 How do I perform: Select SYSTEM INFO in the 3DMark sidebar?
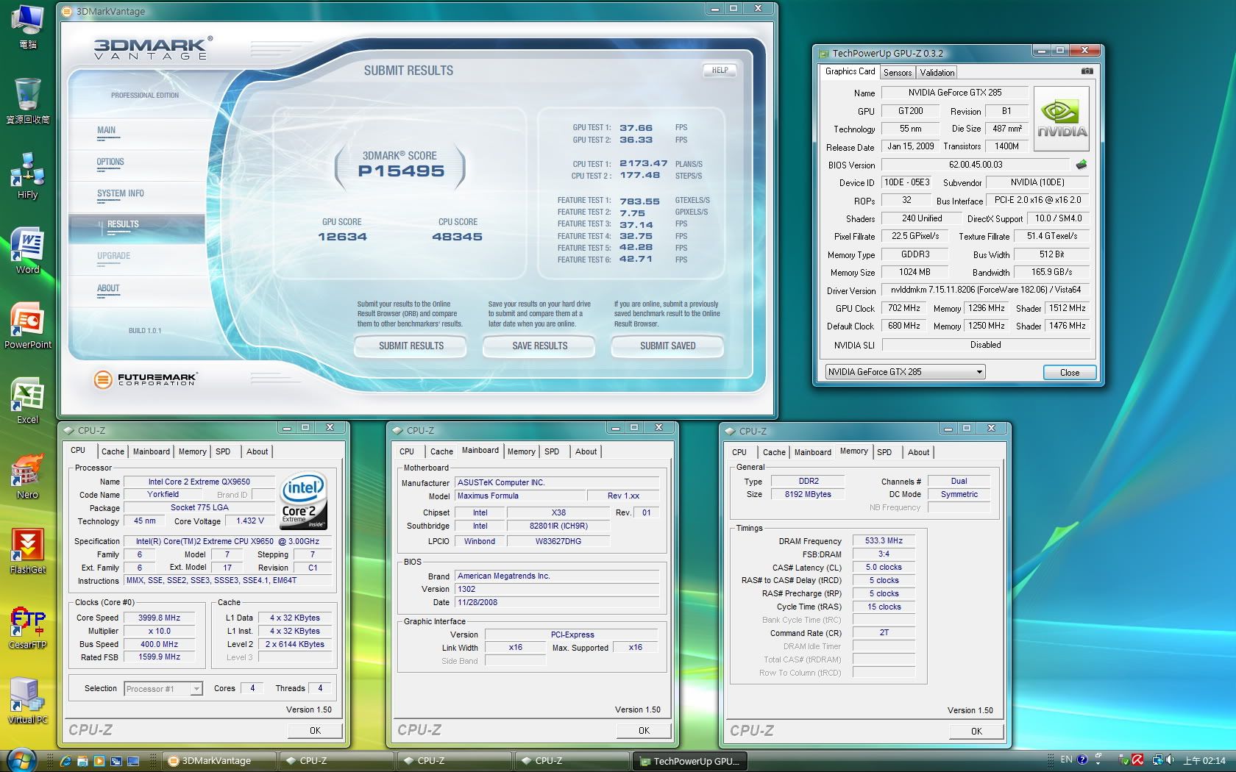click(x=137, y=196)
